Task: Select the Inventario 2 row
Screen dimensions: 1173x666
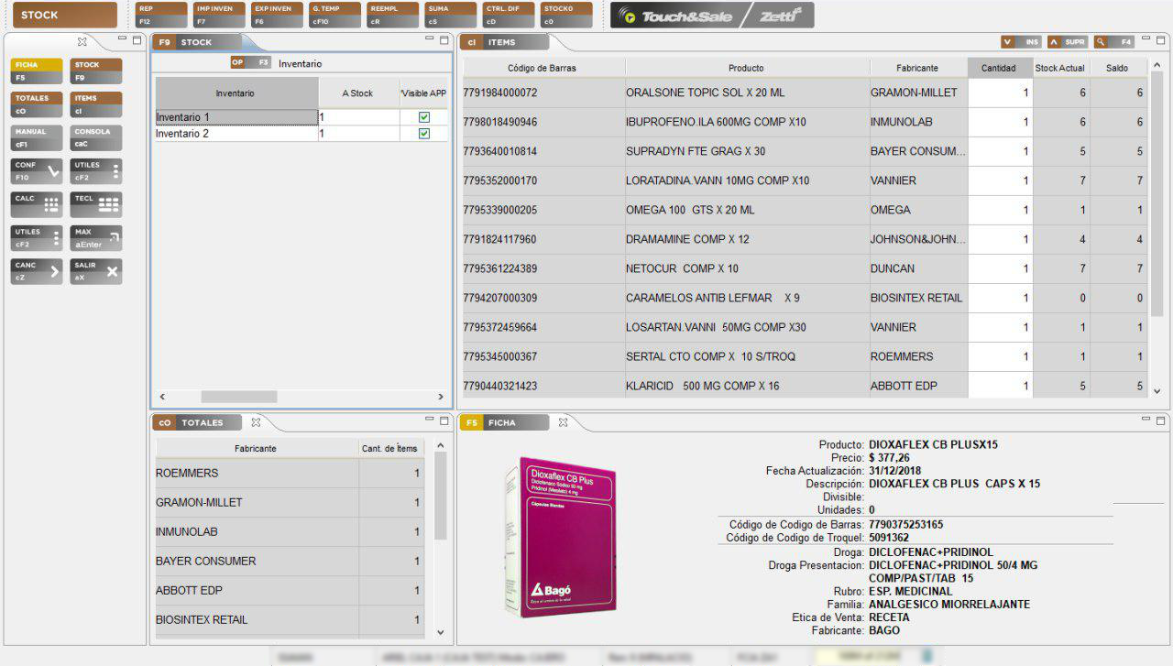Action: (301, 134)
